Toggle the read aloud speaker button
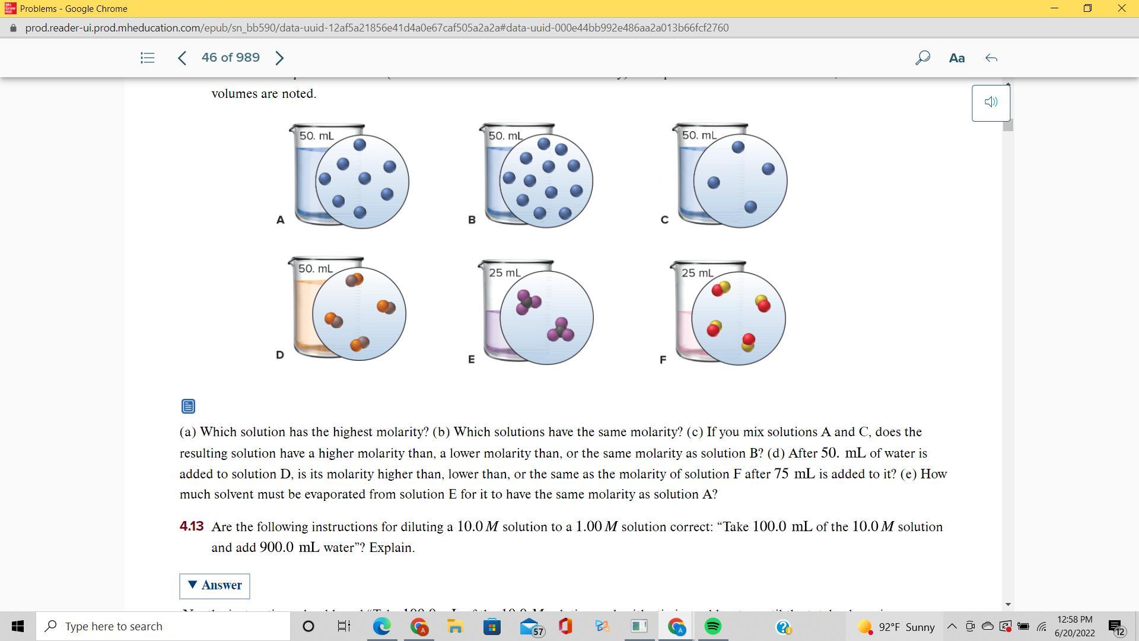Image resolution: width=1139 pixels, height=641 pixels. pyautogui.click(x=990, y=103)
